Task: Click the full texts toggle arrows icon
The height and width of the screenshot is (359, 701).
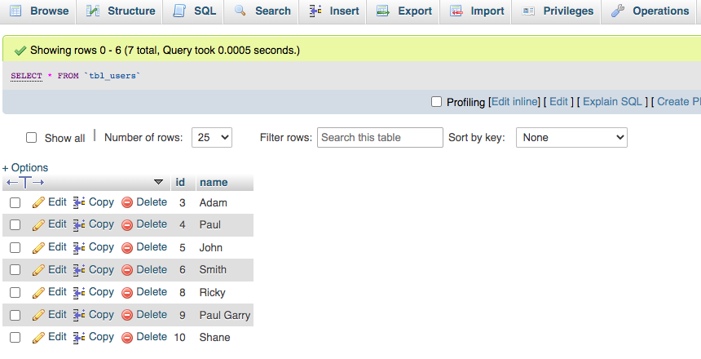Action: [25, 182]
